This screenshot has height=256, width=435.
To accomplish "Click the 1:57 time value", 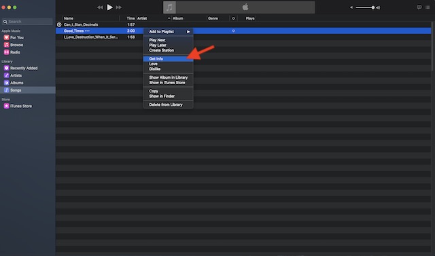I will tap(131, 24).
